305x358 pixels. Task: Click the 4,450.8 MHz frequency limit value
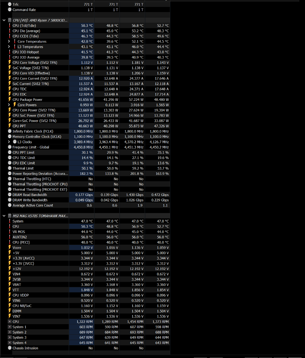click(x=83, y=147)
